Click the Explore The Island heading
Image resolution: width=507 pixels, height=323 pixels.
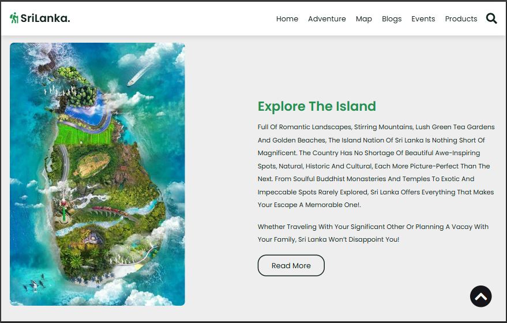pyautogui.click(x=317, y=106)
